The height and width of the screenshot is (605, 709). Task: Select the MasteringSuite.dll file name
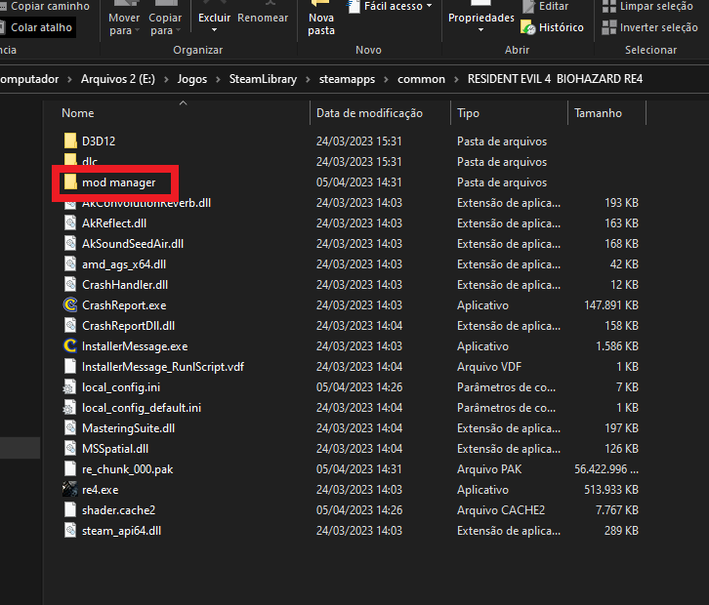pyautogui.click(x=128, y=427)
